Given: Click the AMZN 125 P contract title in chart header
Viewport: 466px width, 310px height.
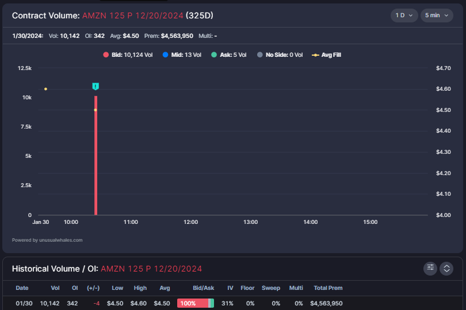Looking at the screenshot, I should pos(133,15).
